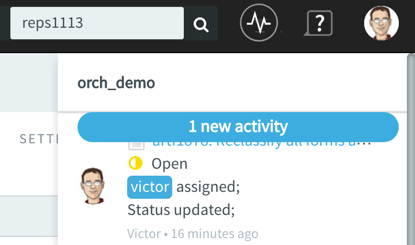The width and height of the screenshot is (415, 245).
Task: Click the Victor author name below update
Action: [144, 233]
